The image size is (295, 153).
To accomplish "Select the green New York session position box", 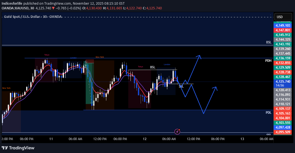I will point(88,82).
